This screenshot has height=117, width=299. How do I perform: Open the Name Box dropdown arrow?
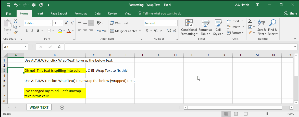pyautogui.click(x=26, y=47)
